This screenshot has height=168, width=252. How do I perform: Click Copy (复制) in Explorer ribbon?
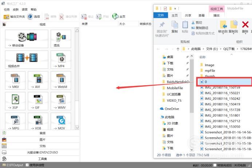pyautogui.click(x=174, y=27)
